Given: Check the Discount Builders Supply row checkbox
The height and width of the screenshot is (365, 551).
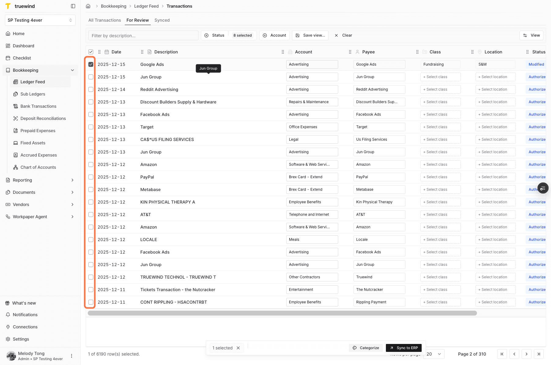Looking at the screenshot, I should (91, 102).
